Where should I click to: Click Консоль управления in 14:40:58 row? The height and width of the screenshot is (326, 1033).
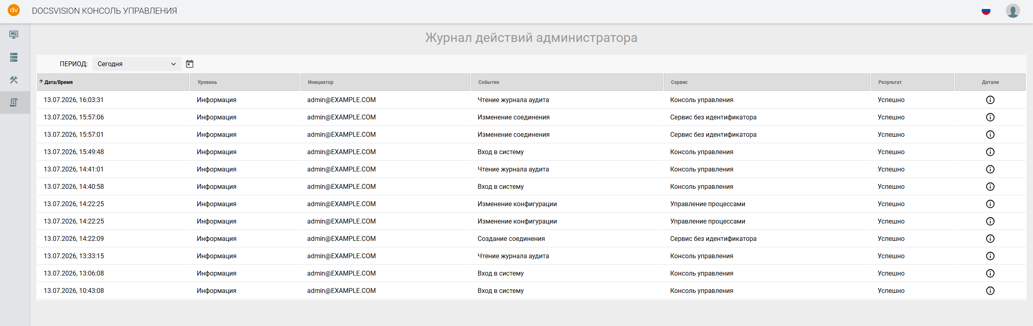coord(701,186)
